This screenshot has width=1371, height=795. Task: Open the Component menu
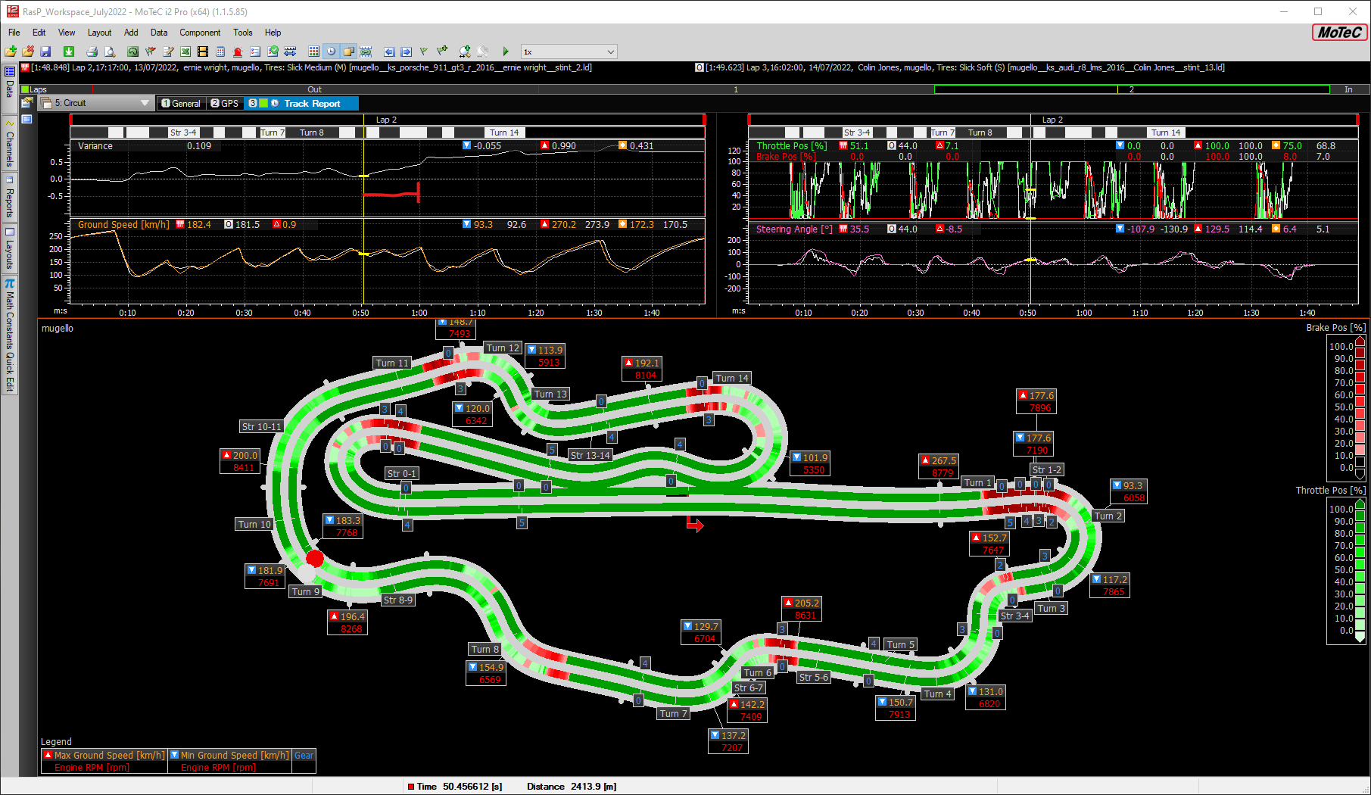coord(200,33)
